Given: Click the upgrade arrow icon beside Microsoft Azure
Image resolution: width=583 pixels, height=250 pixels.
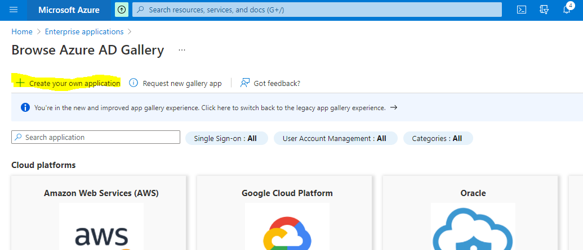Looking at the screenshot, I should (121, 10).
